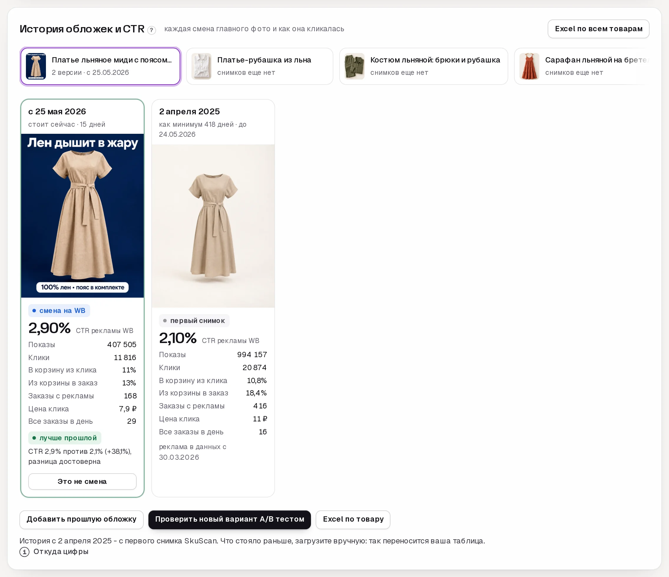Open the 2 апреля 2025 cover image
669x577 pixels.
point(213,226)
